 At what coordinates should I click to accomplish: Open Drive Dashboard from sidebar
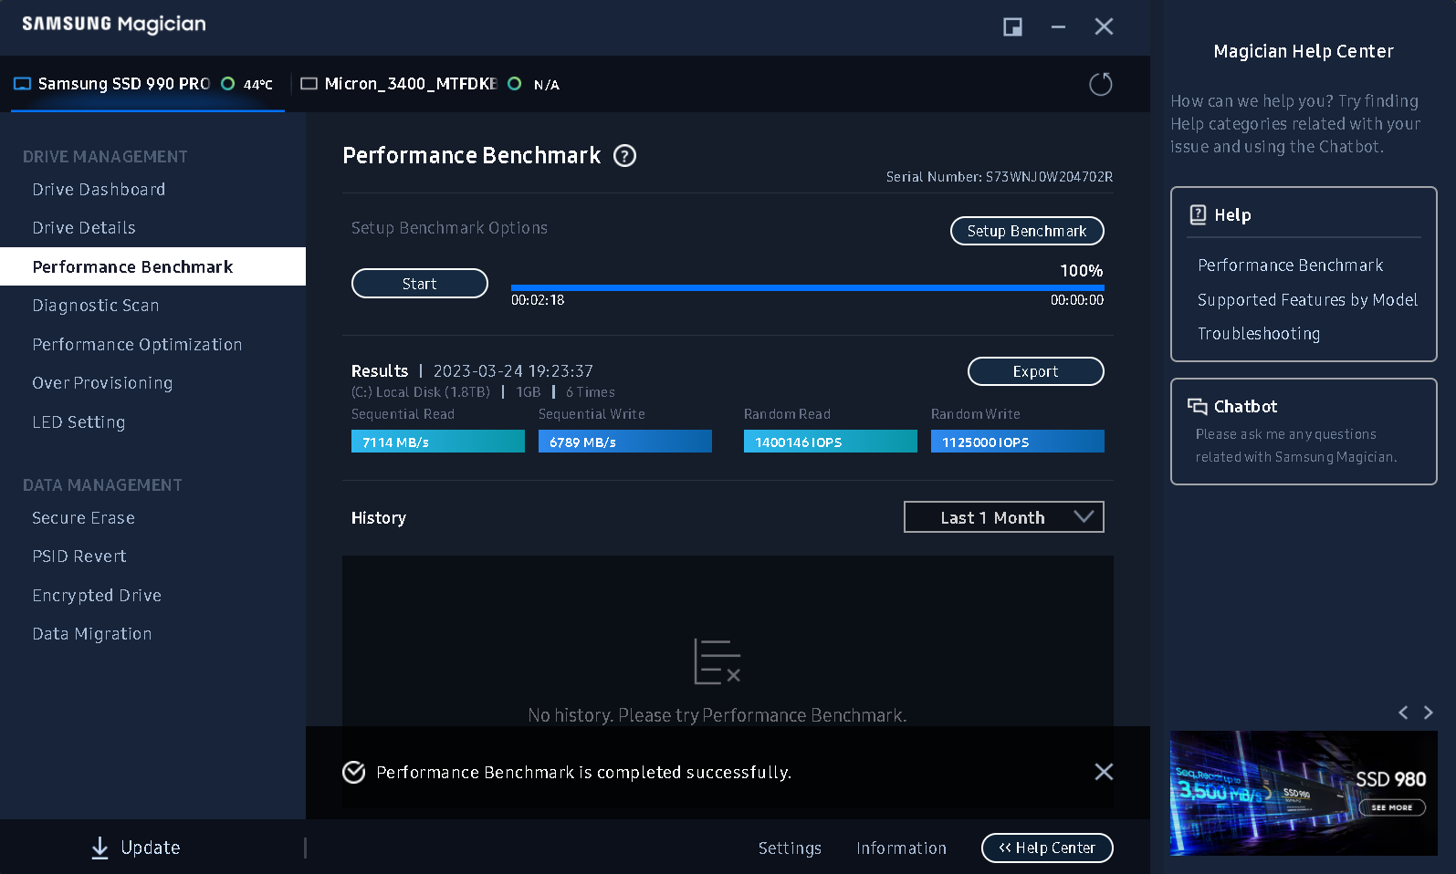click(x=99, y=190)
